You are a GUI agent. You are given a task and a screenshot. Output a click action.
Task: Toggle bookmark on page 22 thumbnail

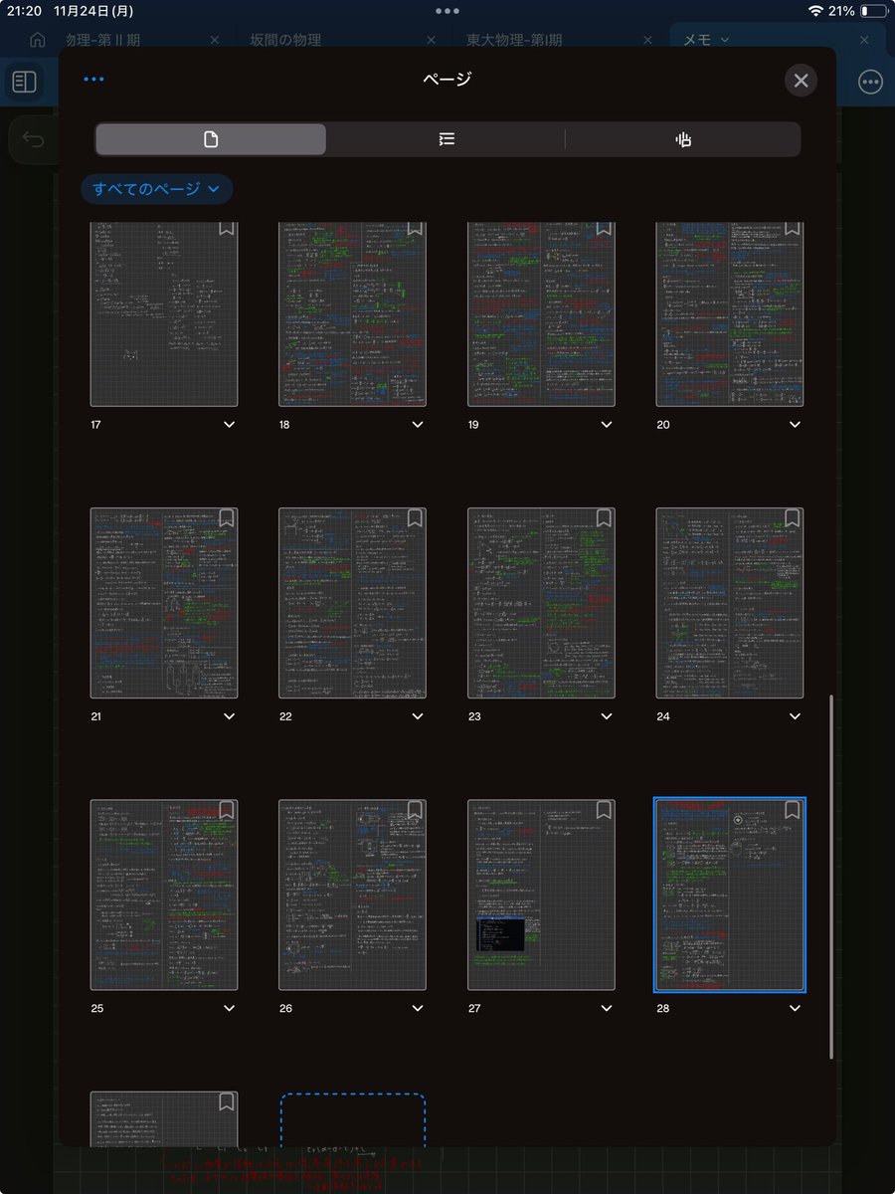click(415, 518)
